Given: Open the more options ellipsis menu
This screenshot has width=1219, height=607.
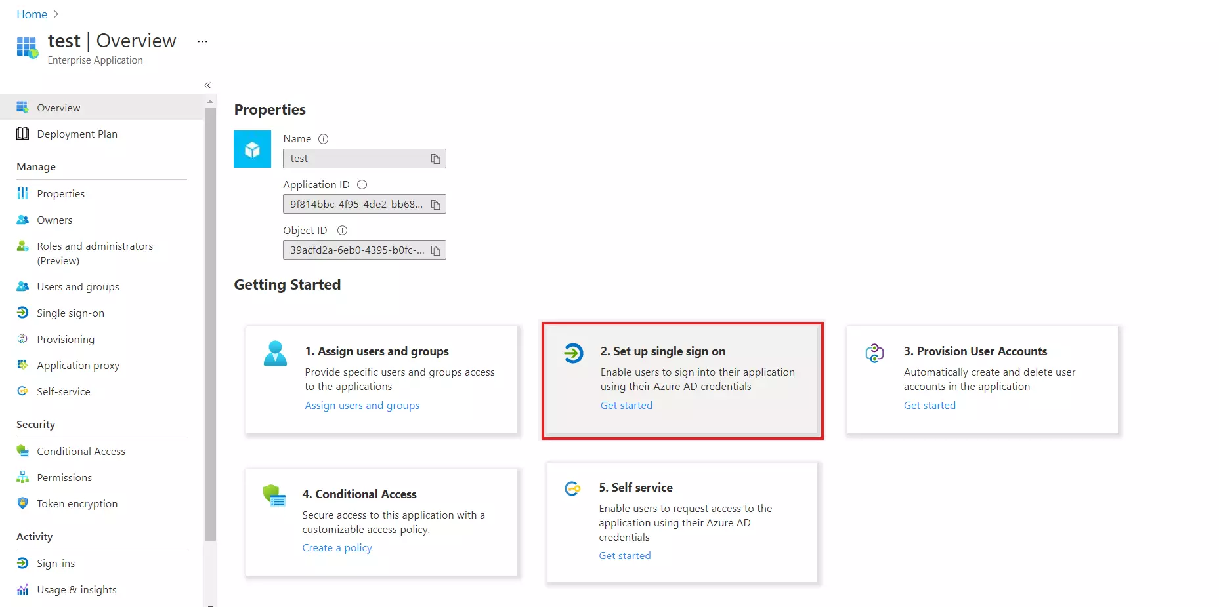Looking at the screenshot, I should pos(202,41).
